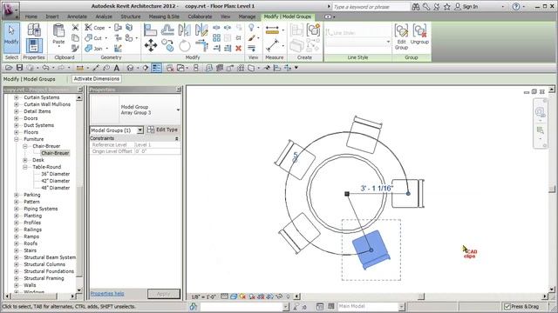Open the Model Group type selector dropdown
The width and height of the screenshot is (558, 313).
178,110
